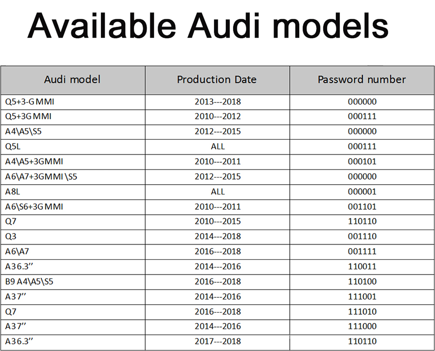The height and width of the screenshot is (351, 435).
Task: Select the "Audi model" column header
Action: point(72,79)
